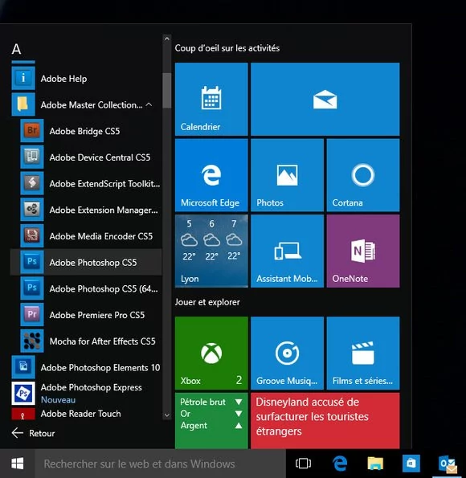Open Outlook from the taskbar
The width and height of the screenshot is (466, 478).
448,464
